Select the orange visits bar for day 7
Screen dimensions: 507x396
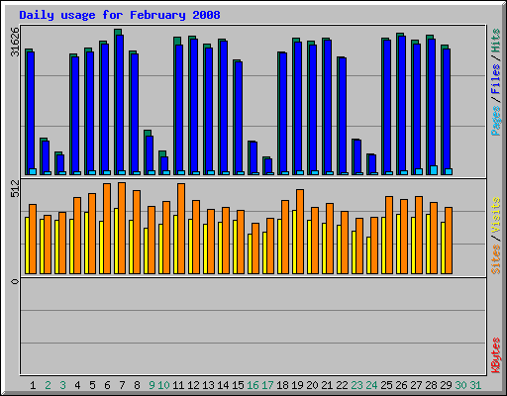(122, 228)
